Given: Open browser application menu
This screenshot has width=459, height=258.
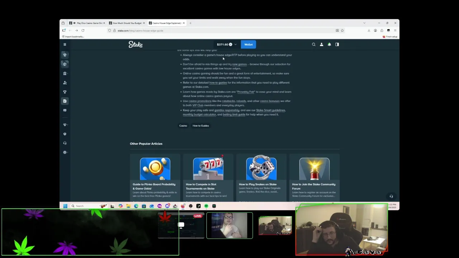Looking at the screenshot, I should (395, 30).
